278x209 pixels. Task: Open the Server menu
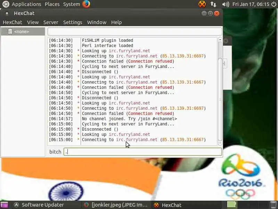(51, 22)
